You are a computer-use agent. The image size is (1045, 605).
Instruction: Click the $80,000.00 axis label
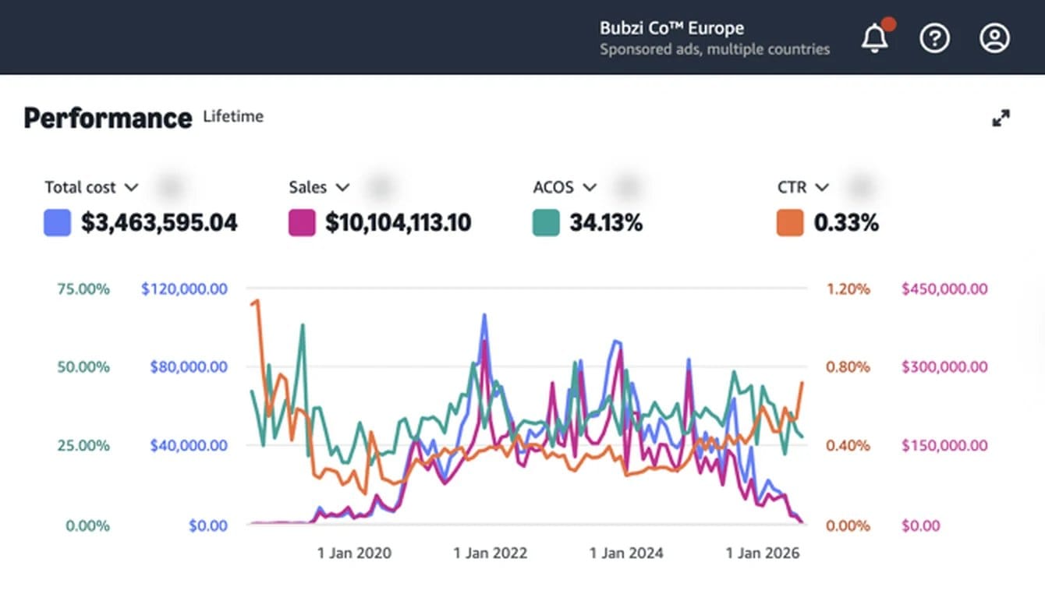click(x=188, y=366)
